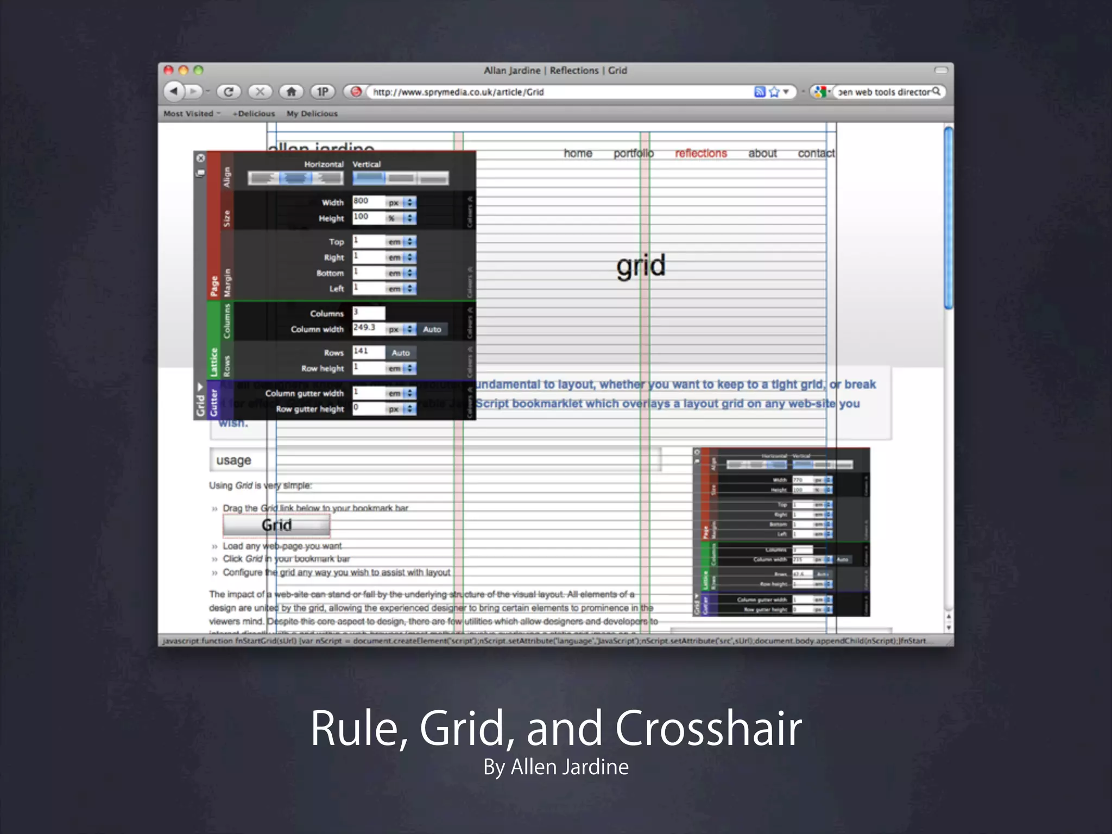Screen dimensions: 1112x834
Task: Click the Stop loading X icon
Action: click(260, 92)
